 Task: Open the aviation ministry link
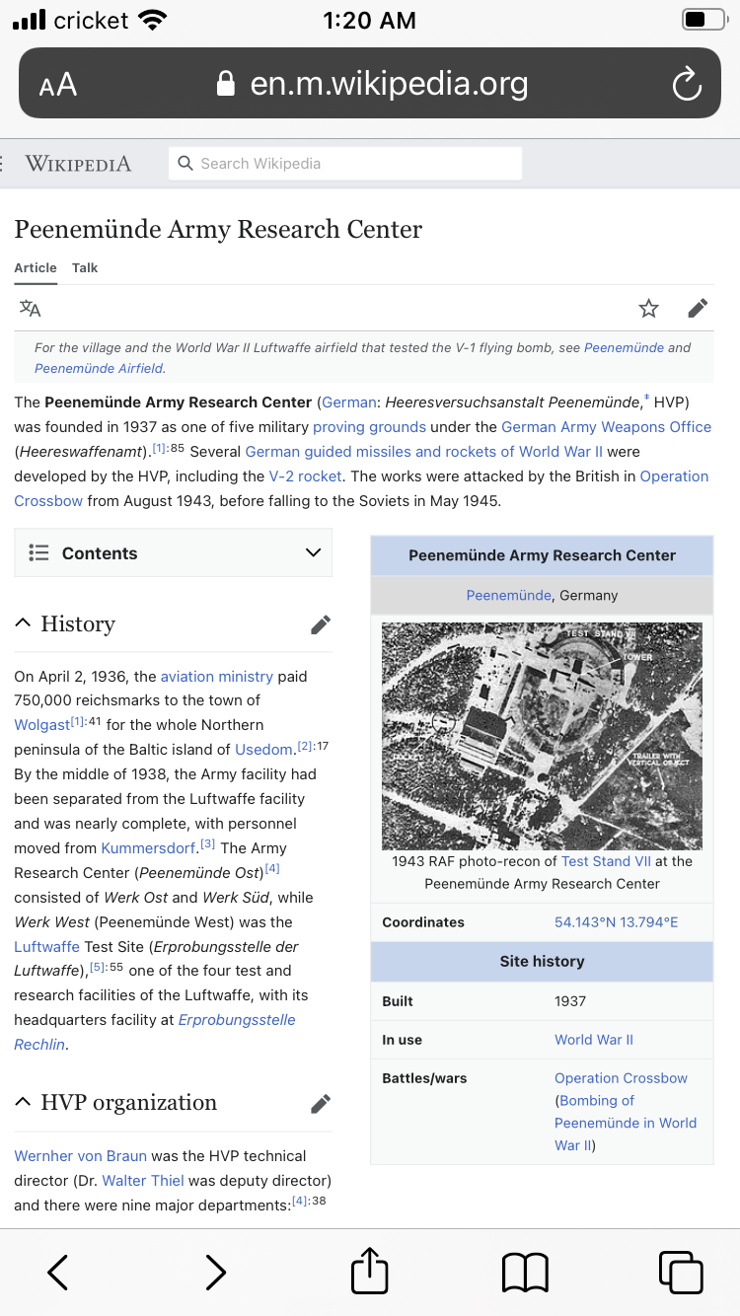tap(217, 677)
